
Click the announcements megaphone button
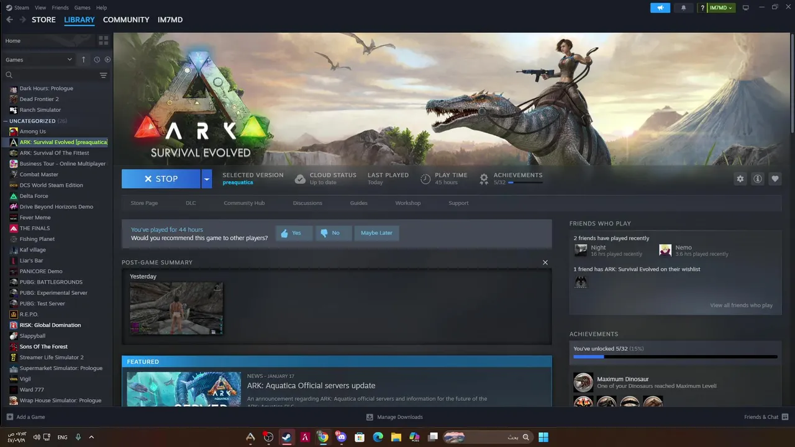coord(660,7)
